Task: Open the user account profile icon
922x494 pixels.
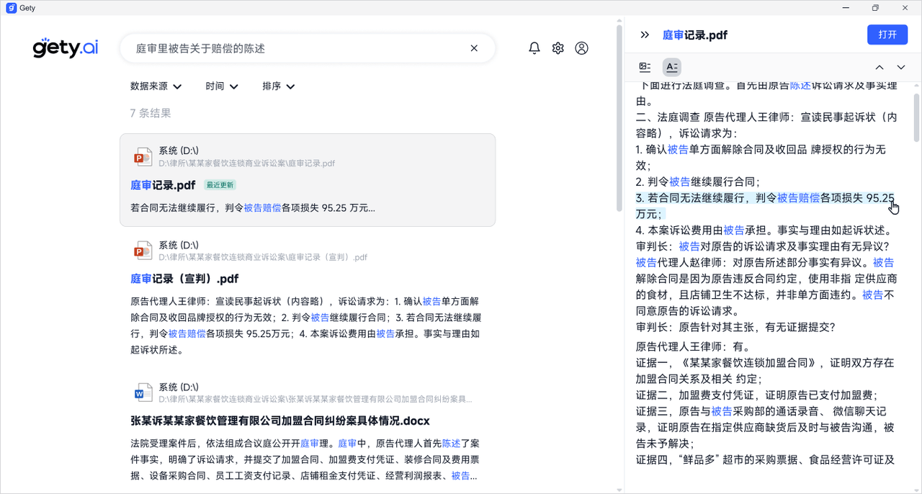Action: tap(581, 48)
